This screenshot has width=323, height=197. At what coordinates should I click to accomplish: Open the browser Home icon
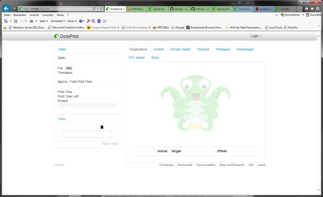pos(306,9)
